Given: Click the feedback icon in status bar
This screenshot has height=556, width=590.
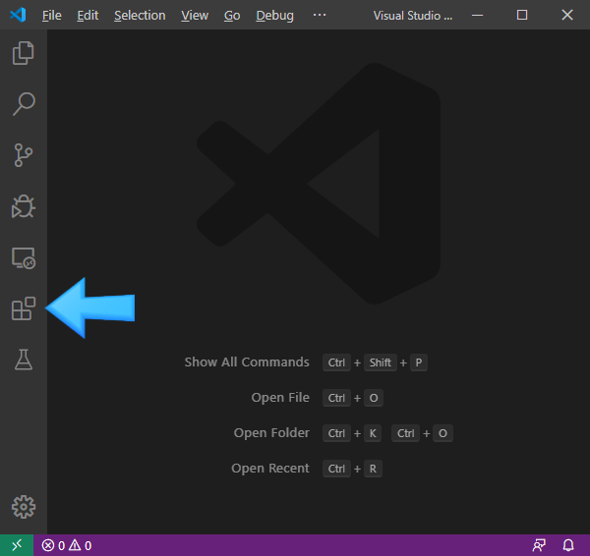Looking at the screenshot, I should click(x=539, y=545).
